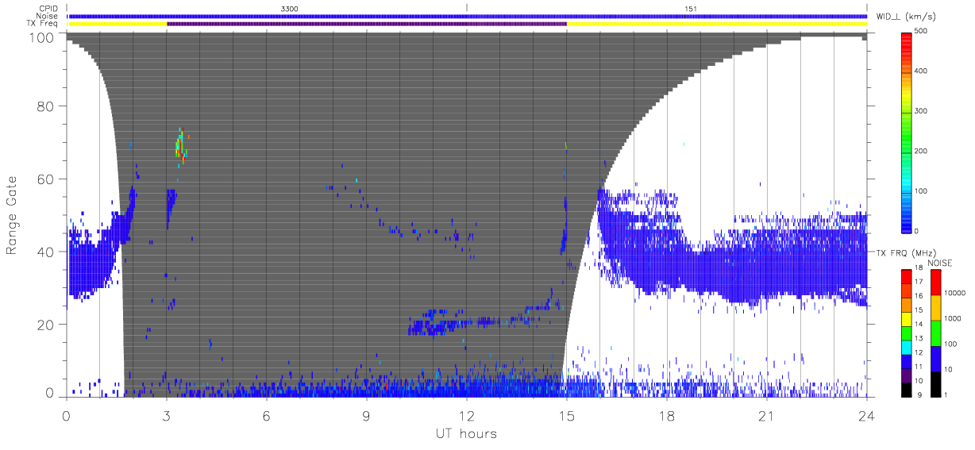975x450 pixels.
Task: Click the WID (km/s) colorbar title
Action: click(908, 16)
